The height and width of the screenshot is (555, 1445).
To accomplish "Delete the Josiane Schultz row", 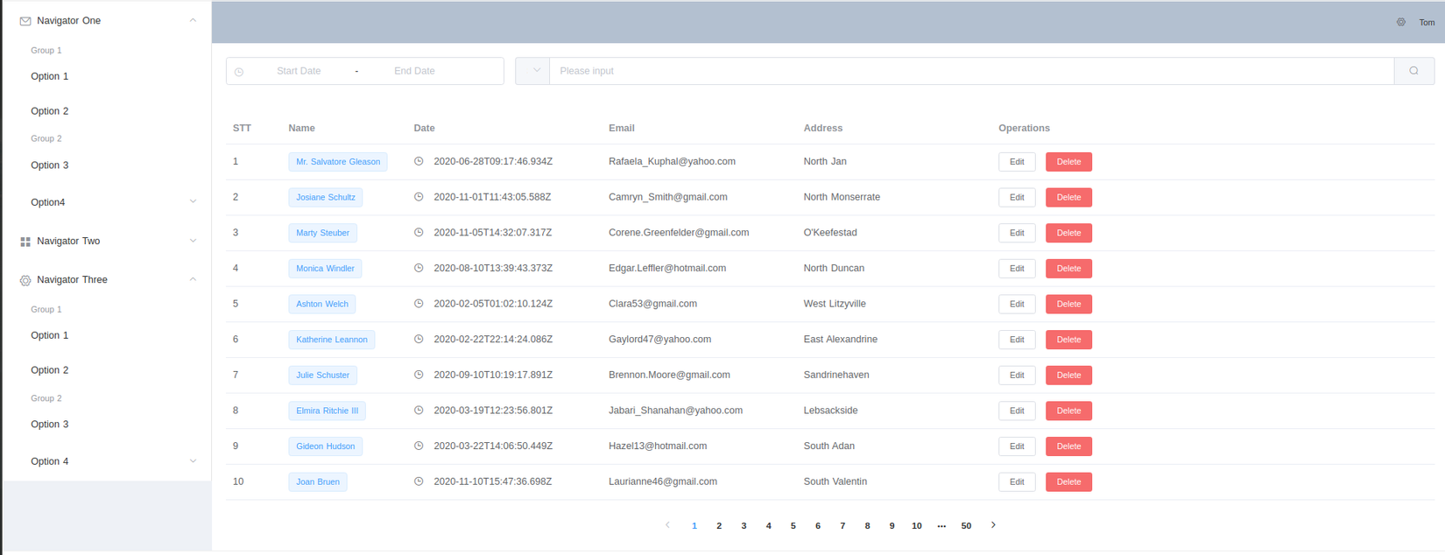I will tap(1068, 198).
